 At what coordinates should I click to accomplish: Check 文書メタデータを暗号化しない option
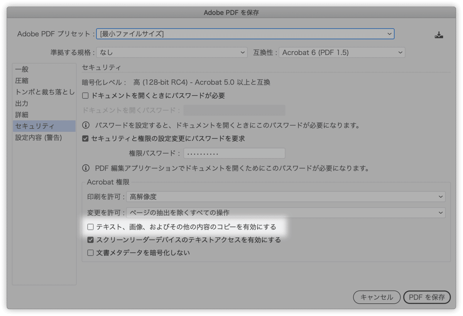[90, 253]
